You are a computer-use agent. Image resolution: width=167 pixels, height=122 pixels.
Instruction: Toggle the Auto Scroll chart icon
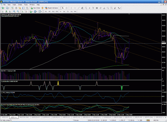point(23,12)
